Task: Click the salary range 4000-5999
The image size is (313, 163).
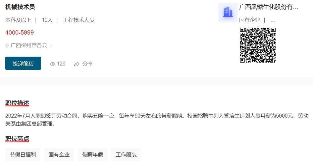Action: pyautogui.click(x=19, y=33)
